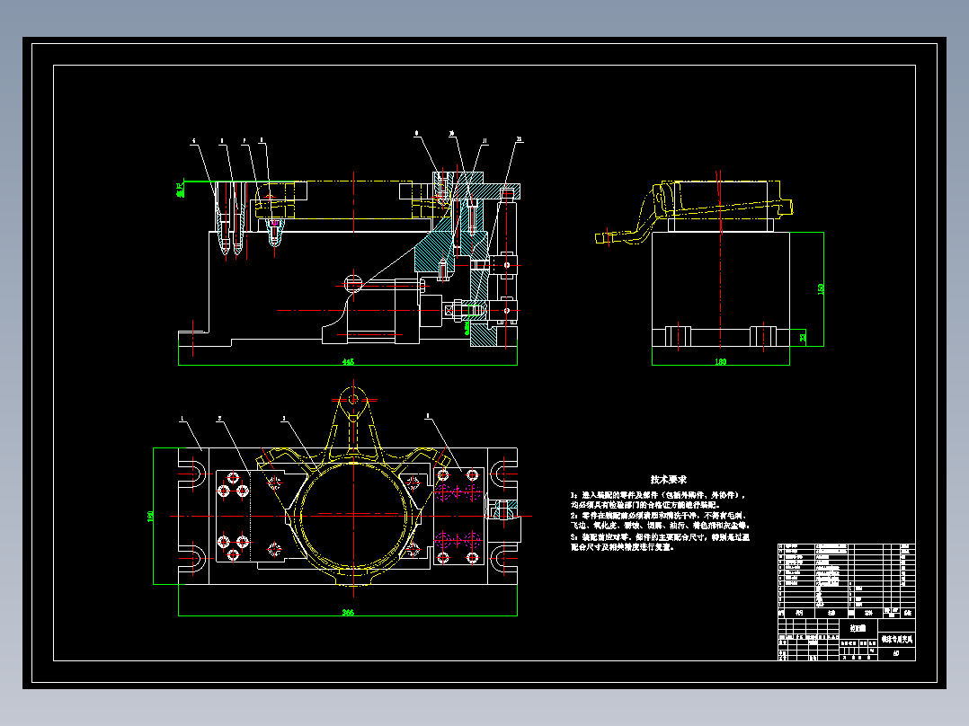This screenshot has width=969, height=726.
Task: Select the vertical 180 dimension left of top view
Action: 150,516
